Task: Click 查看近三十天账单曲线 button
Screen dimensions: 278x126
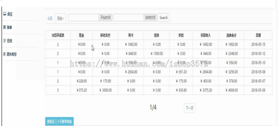Action: pos(59,122)
